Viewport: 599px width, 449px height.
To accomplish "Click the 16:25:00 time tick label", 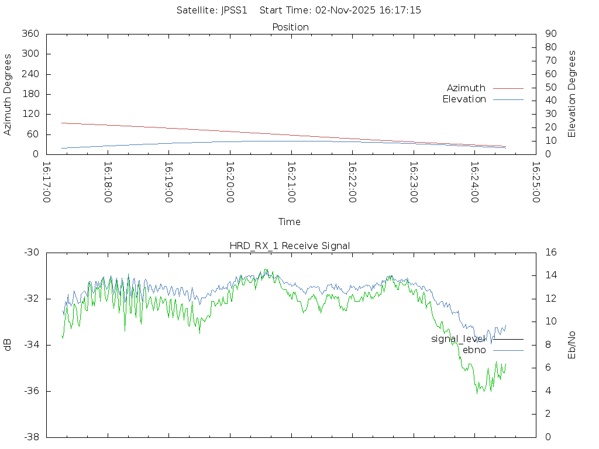I will (x=535, y=182).
